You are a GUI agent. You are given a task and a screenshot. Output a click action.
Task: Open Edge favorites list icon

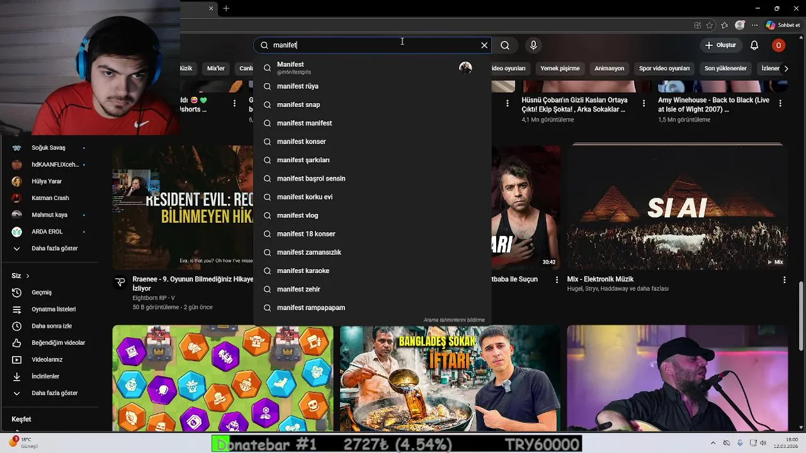[x=725, y=25]
